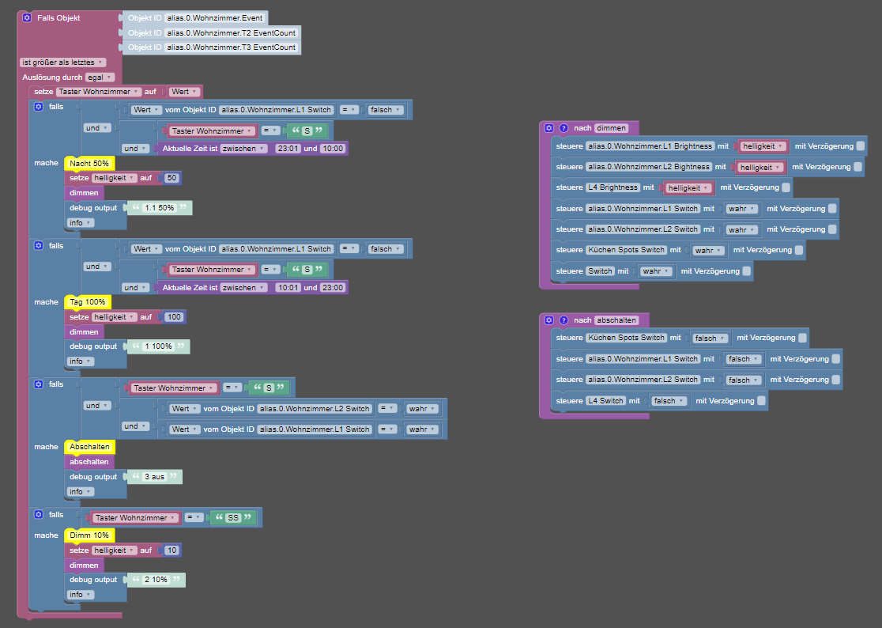Open gear icon of falls block above Abschalten comment
882x628 pixels.
(x=38, y=384)
